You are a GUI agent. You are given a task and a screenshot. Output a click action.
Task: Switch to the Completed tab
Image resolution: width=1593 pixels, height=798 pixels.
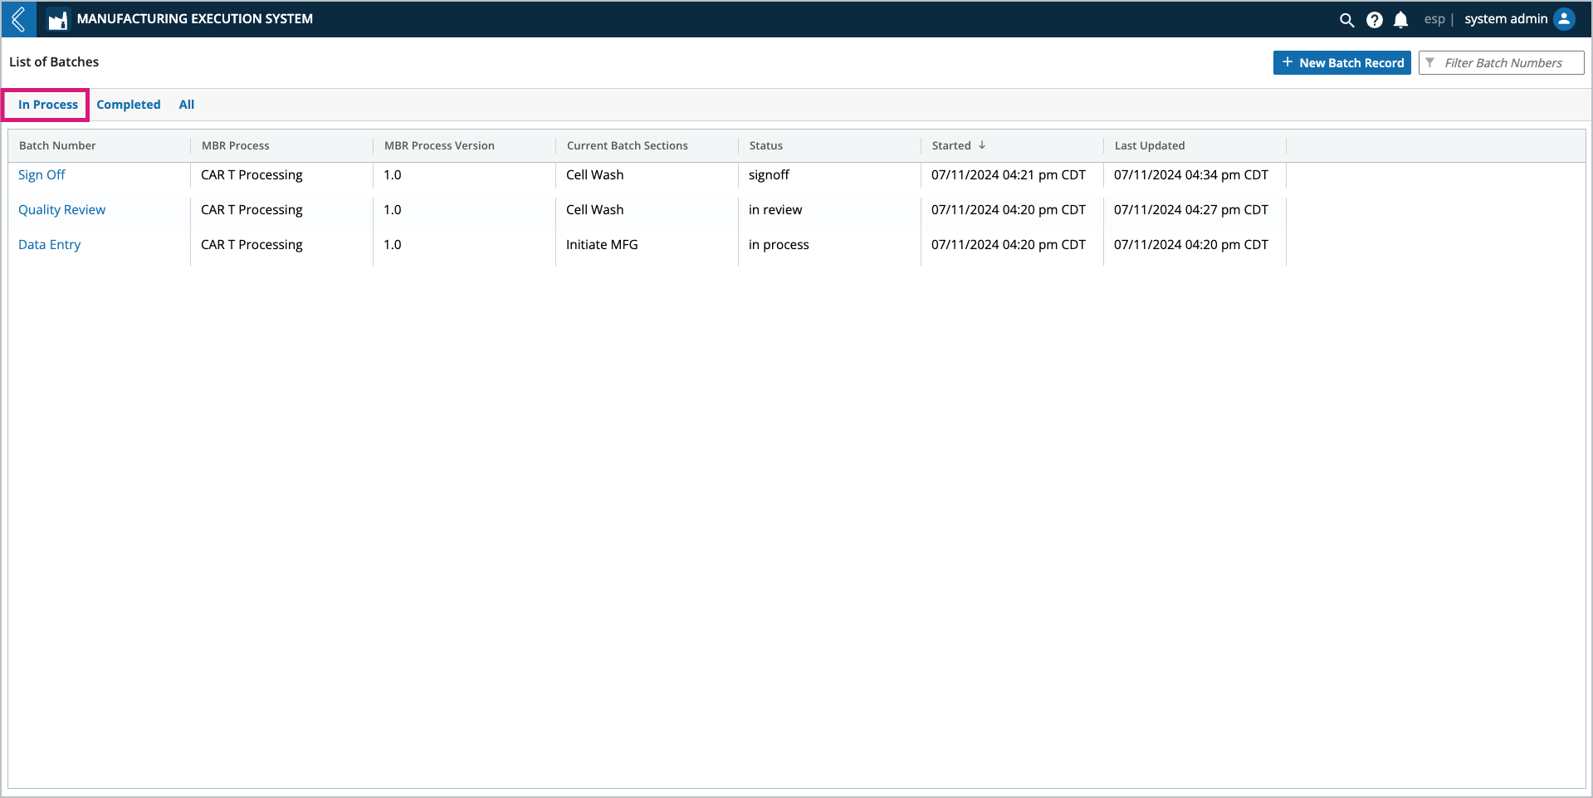(x=129, y=105)
